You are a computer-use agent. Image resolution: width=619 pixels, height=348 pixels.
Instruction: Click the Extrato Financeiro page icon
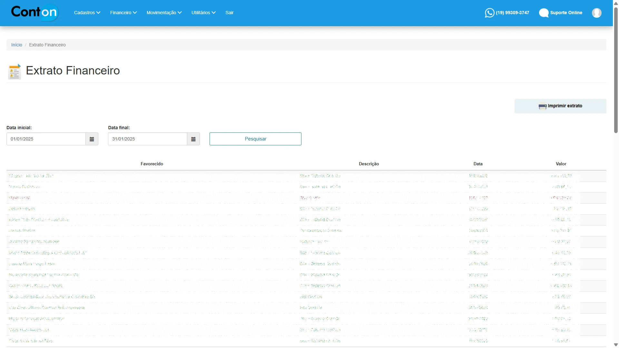15,71
